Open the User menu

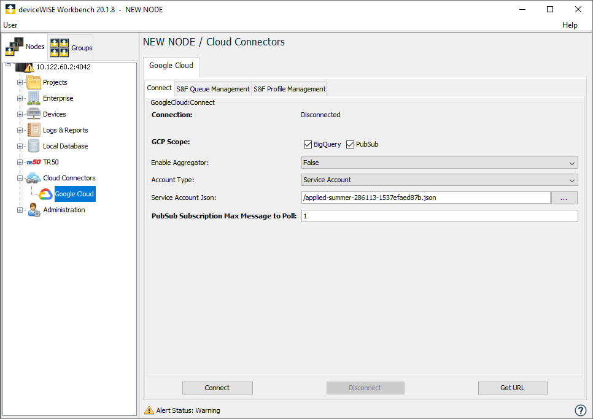(10, 25)
